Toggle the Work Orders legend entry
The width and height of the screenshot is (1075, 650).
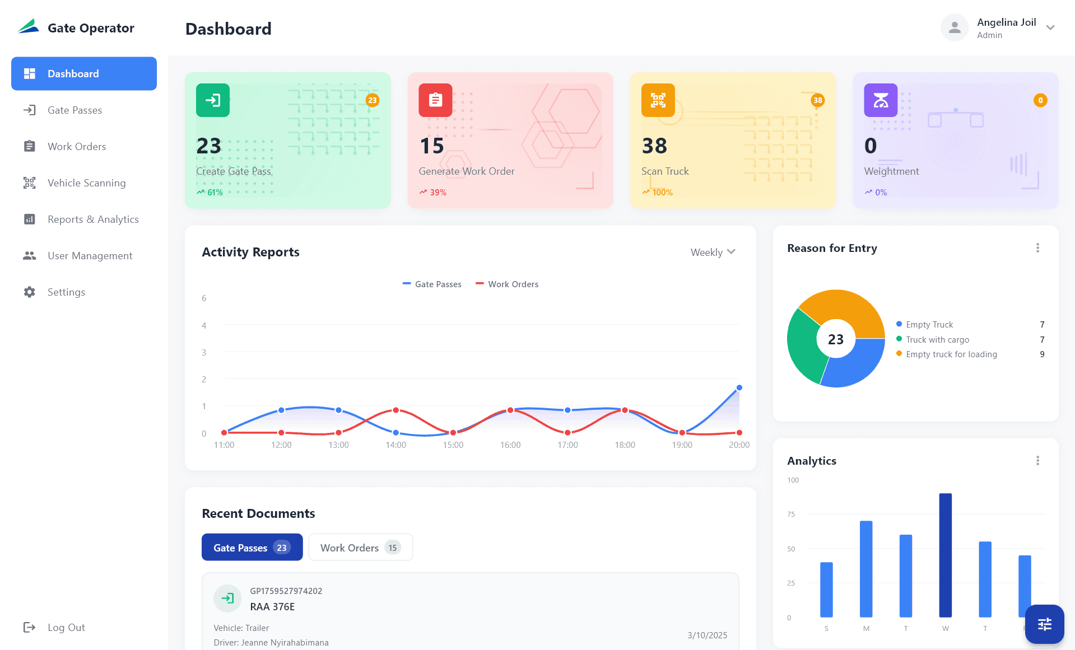pos(506,284)
